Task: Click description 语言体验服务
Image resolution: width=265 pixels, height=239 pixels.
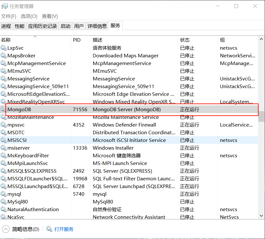Action: tap(107, 48)
